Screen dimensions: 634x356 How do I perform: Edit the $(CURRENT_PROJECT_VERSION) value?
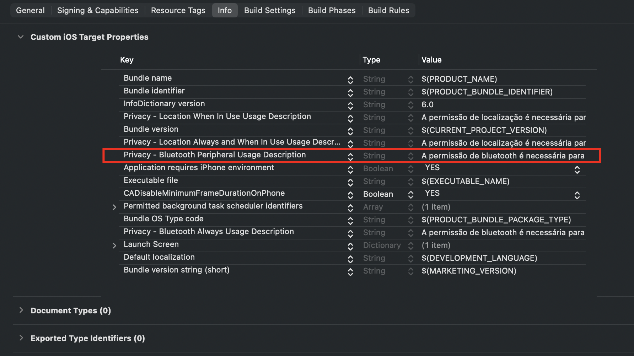[484, 130]
